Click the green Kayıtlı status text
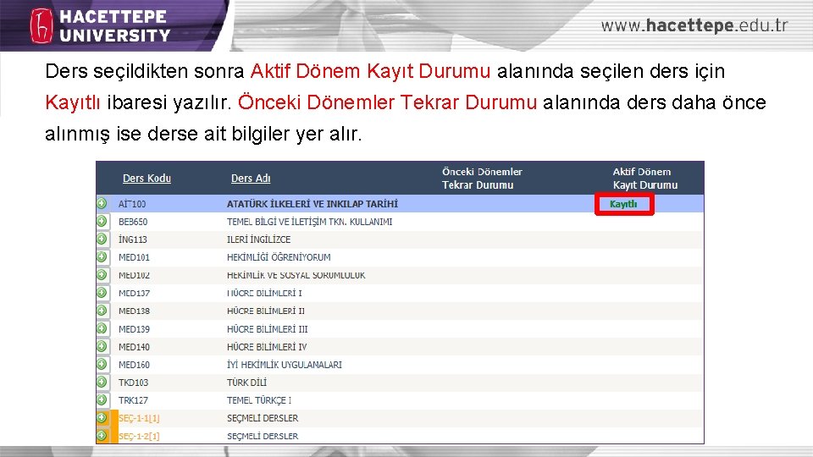 tap(623, 204)
